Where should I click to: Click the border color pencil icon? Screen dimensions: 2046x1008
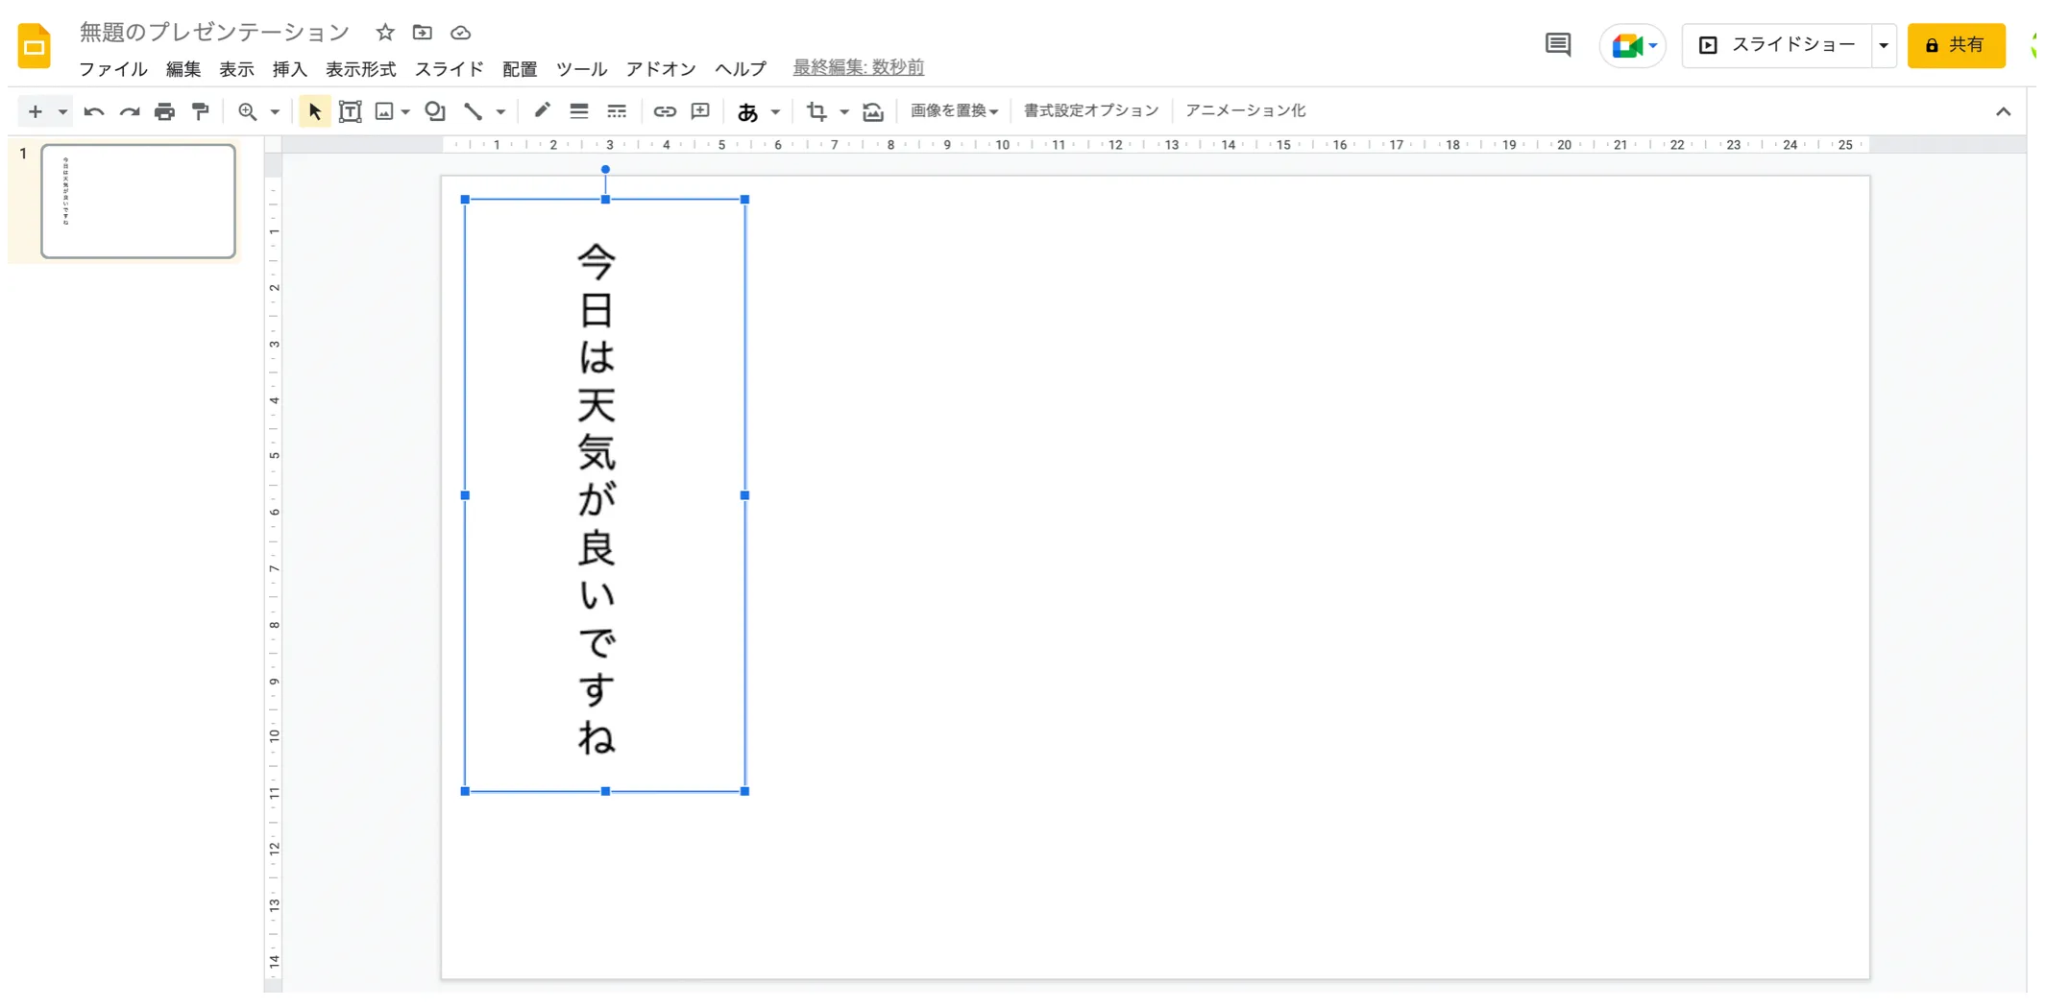click(x=542, y=111)
